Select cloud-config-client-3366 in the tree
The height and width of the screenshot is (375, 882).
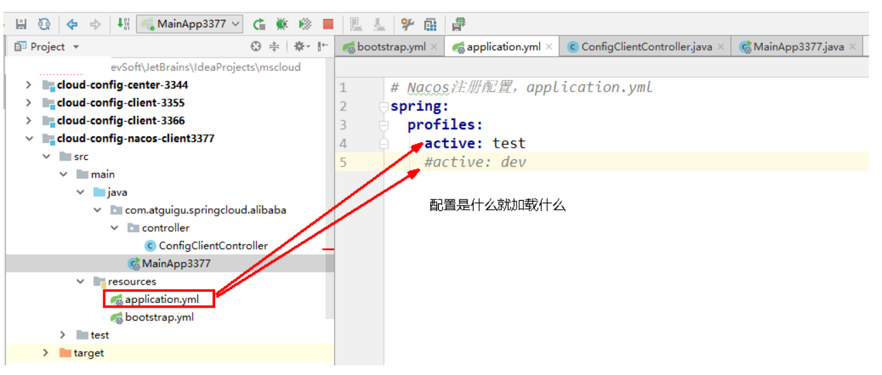click(x=120, y=120)
